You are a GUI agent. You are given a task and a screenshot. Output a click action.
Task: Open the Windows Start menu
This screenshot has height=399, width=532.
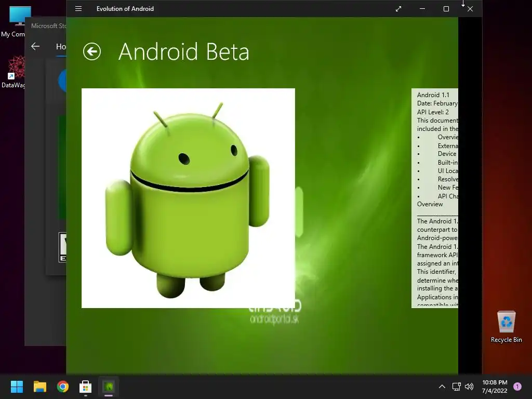pos(17,387)
